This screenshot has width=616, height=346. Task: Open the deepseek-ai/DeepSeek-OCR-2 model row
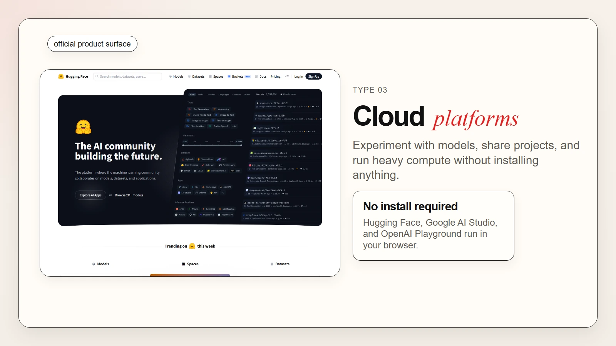pyautogui.click(x=283, y=192)
